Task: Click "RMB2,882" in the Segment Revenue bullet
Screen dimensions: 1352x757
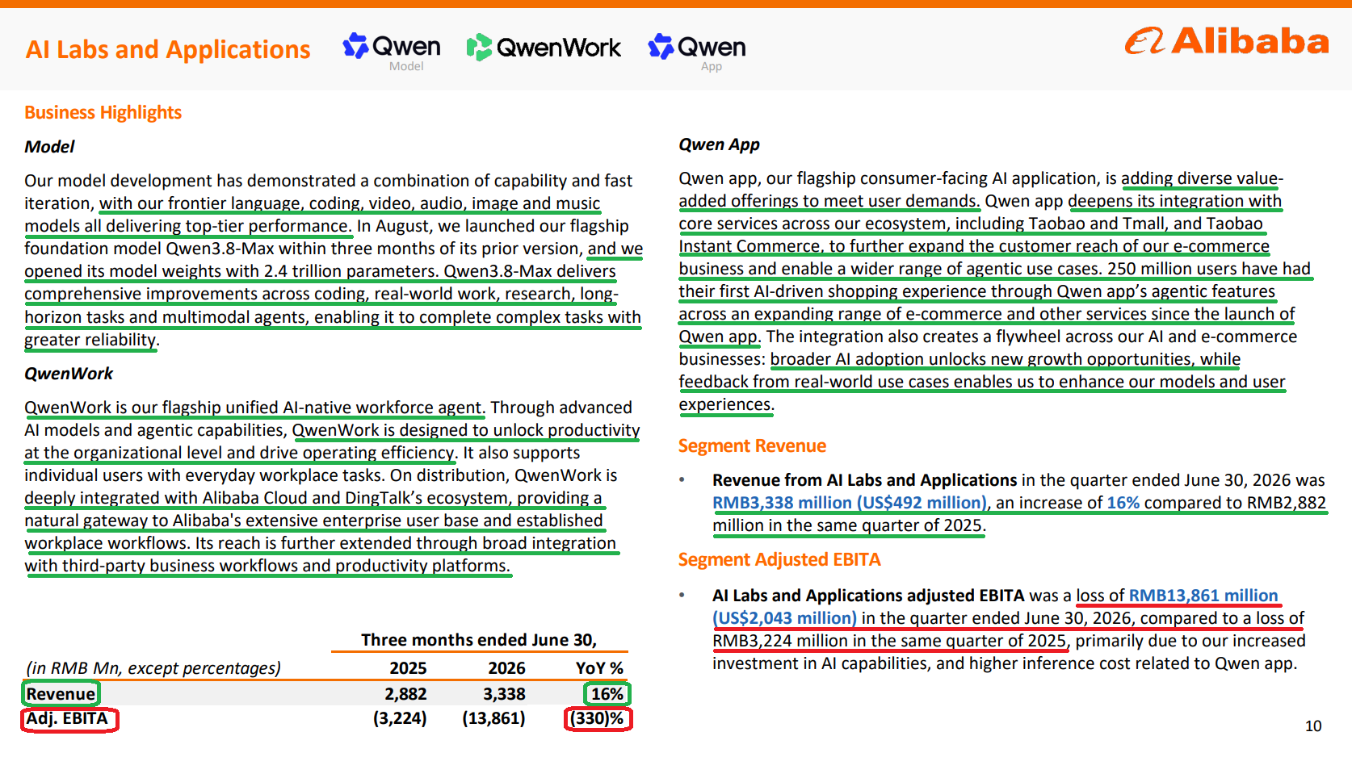Action: coord(1287,503)
